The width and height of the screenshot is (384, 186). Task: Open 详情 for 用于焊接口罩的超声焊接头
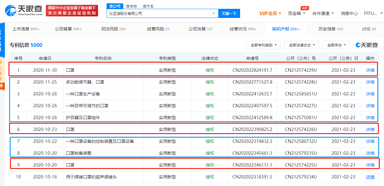coord(370,177)
